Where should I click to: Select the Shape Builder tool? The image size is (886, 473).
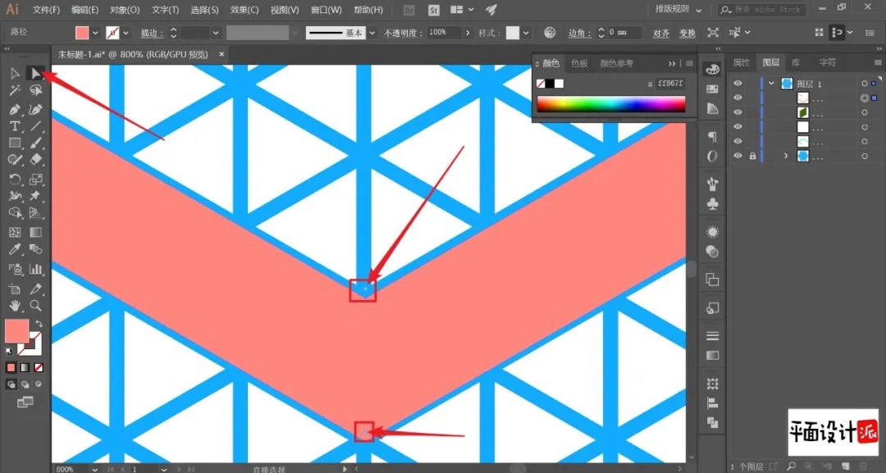coord(15,213)
